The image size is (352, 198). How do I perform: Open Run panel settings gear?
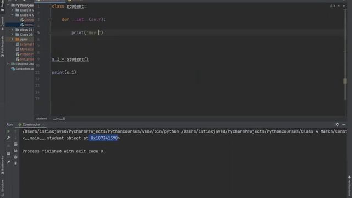pyautogui.click(x=337, y=124)
